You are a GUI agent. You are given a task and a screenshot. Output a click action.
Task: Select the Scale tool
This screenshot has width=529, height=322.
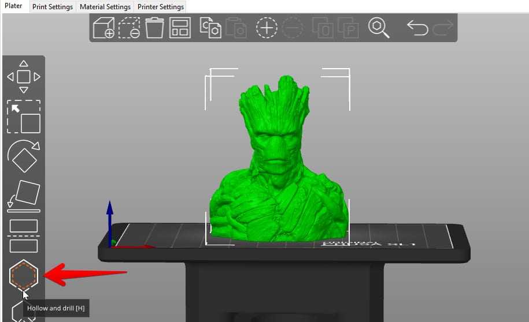tap(24, 117)
